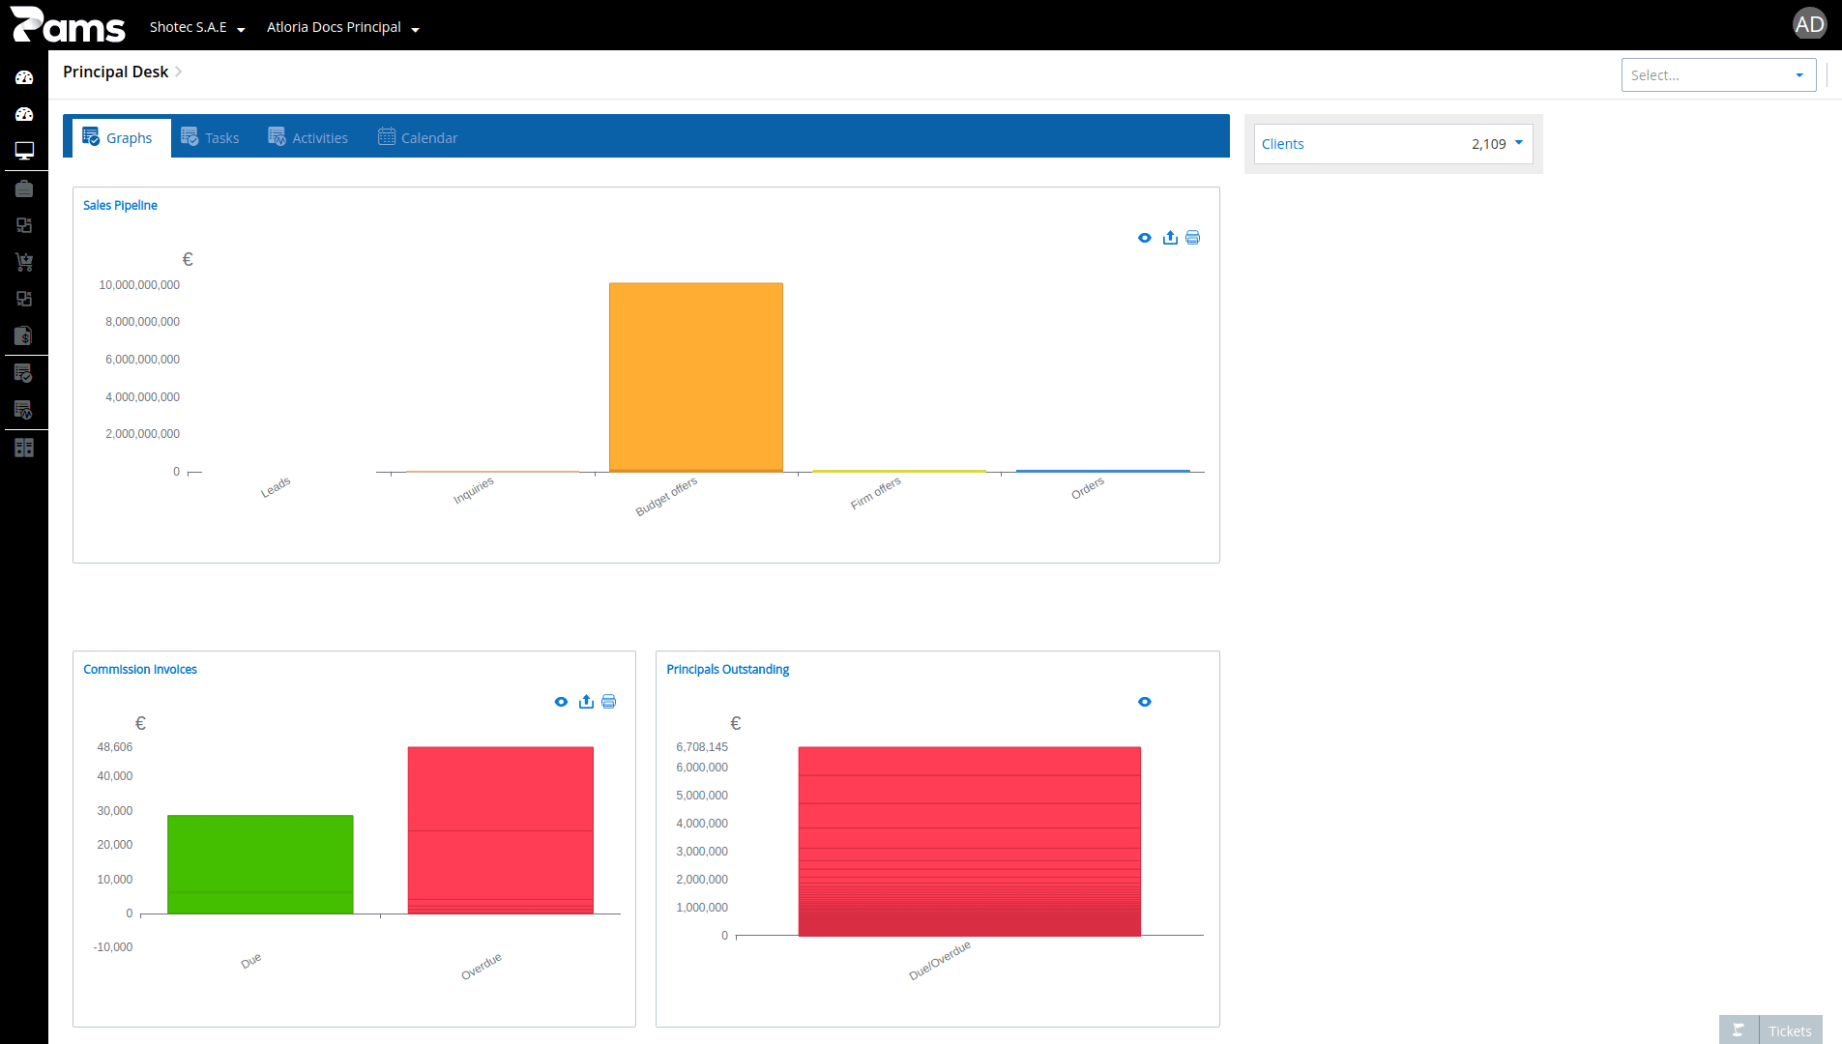
Task: Switch to the Calendar tab
Action: pos(418,137)
